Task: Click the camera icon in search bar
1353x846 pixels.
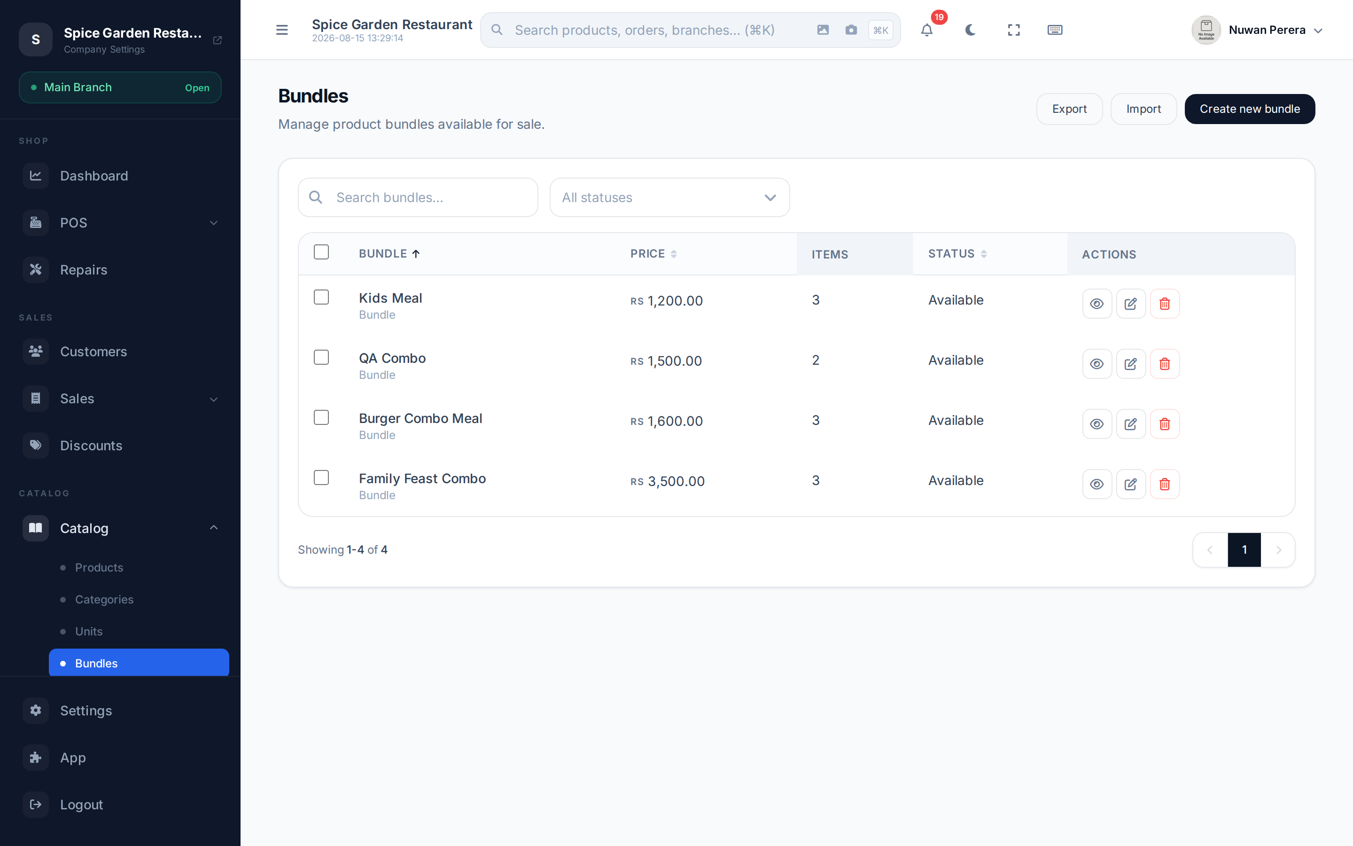Action: pyautogui.click(x=851, y=30)
